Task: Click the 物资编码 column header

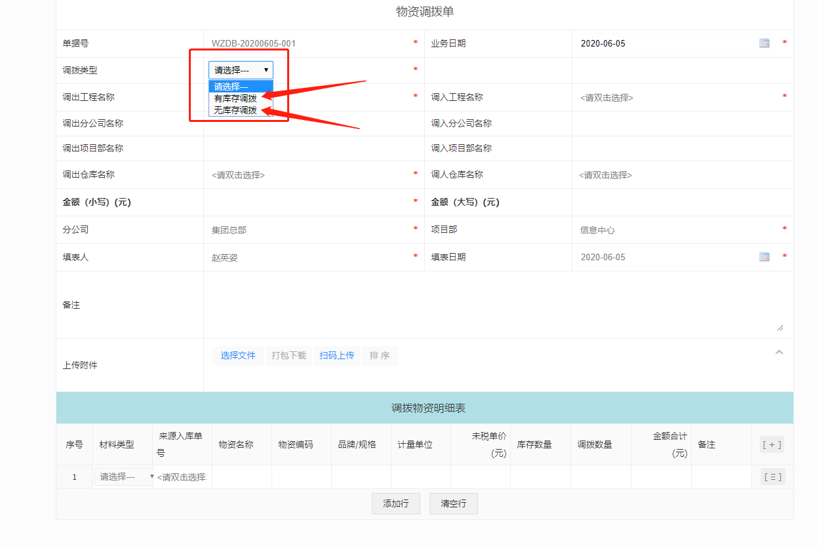Action: click(296, 444)
